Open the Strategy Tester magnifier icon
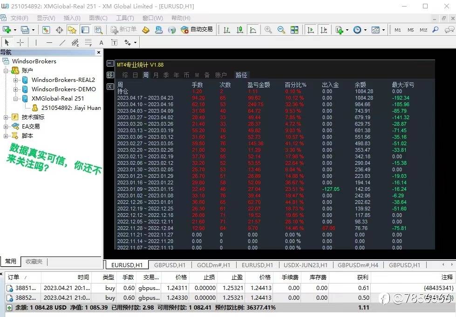The width and height of the screenshot is (456, 317). (x=98, y=30)
